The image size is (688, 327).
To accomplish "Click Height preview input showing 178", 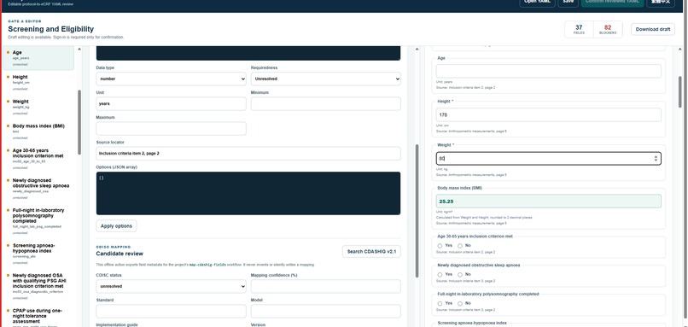I will click(549, 114).
